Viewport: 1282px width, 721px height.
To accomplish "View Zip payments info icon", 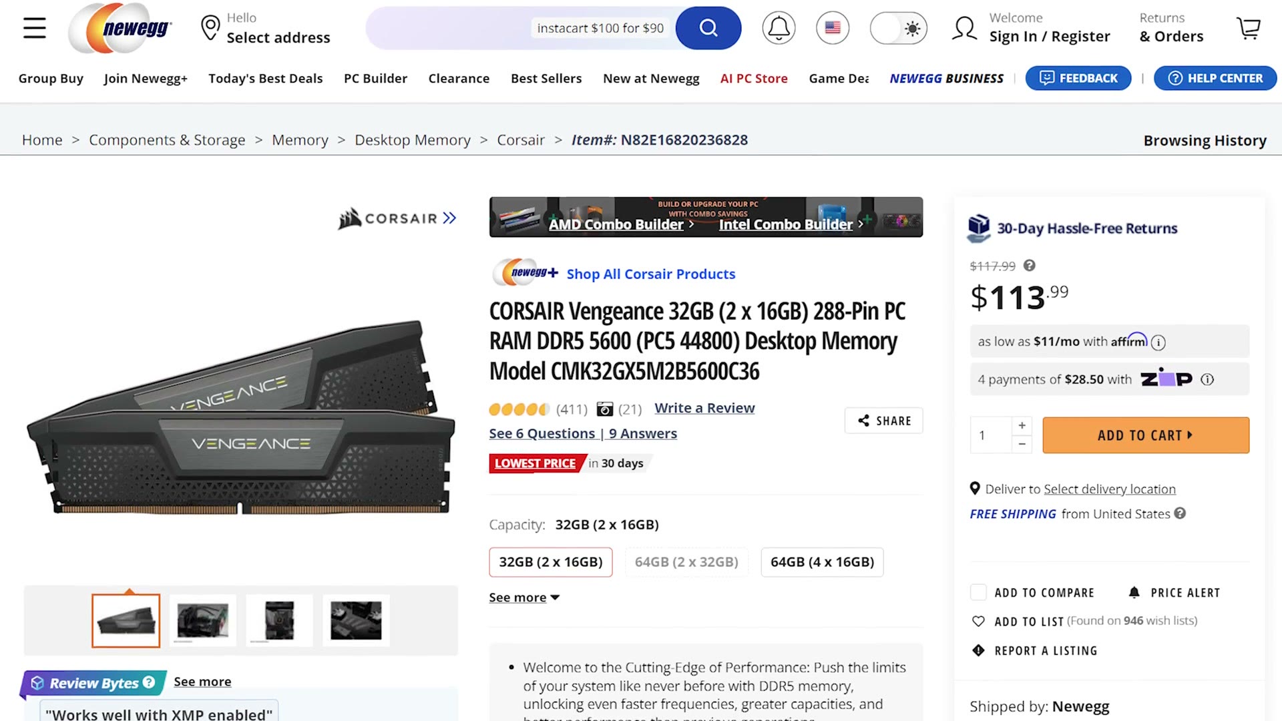I will click(x=1207, y=379).
